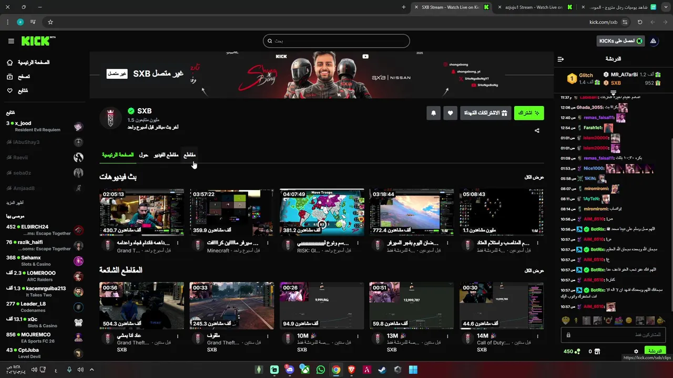The height and width of the screenshot is (378, 673).
Task: Open Discord from the taskbar
Action: pyautogui.click(x=290, y=370)
